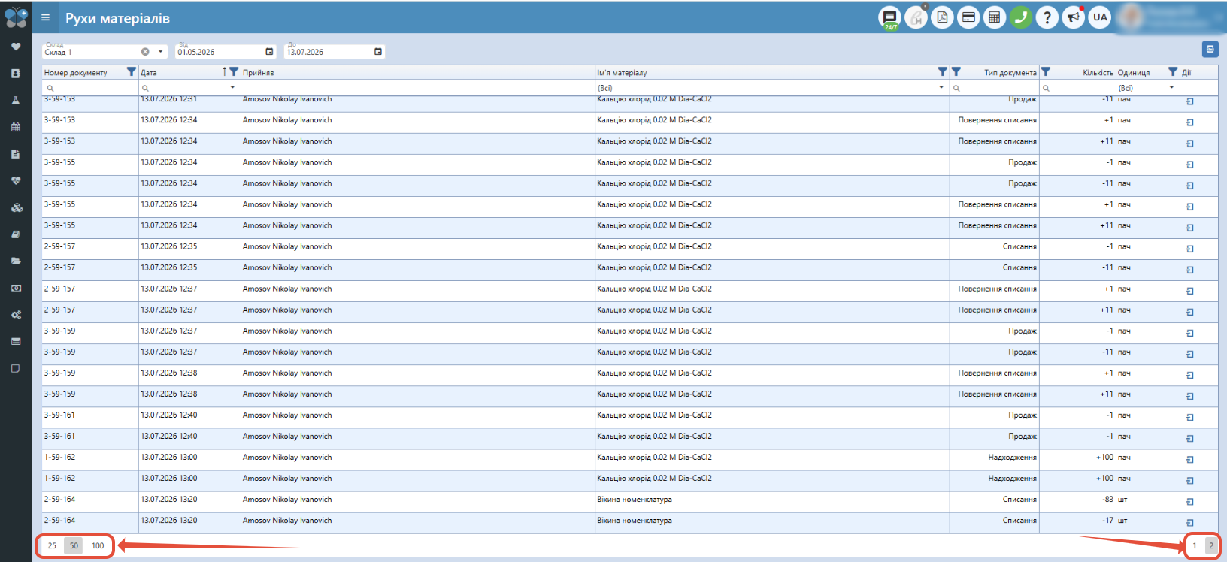This screenshot has width=1227, height=562.
Task: Open the calculator icon in header
Action: 995,17
